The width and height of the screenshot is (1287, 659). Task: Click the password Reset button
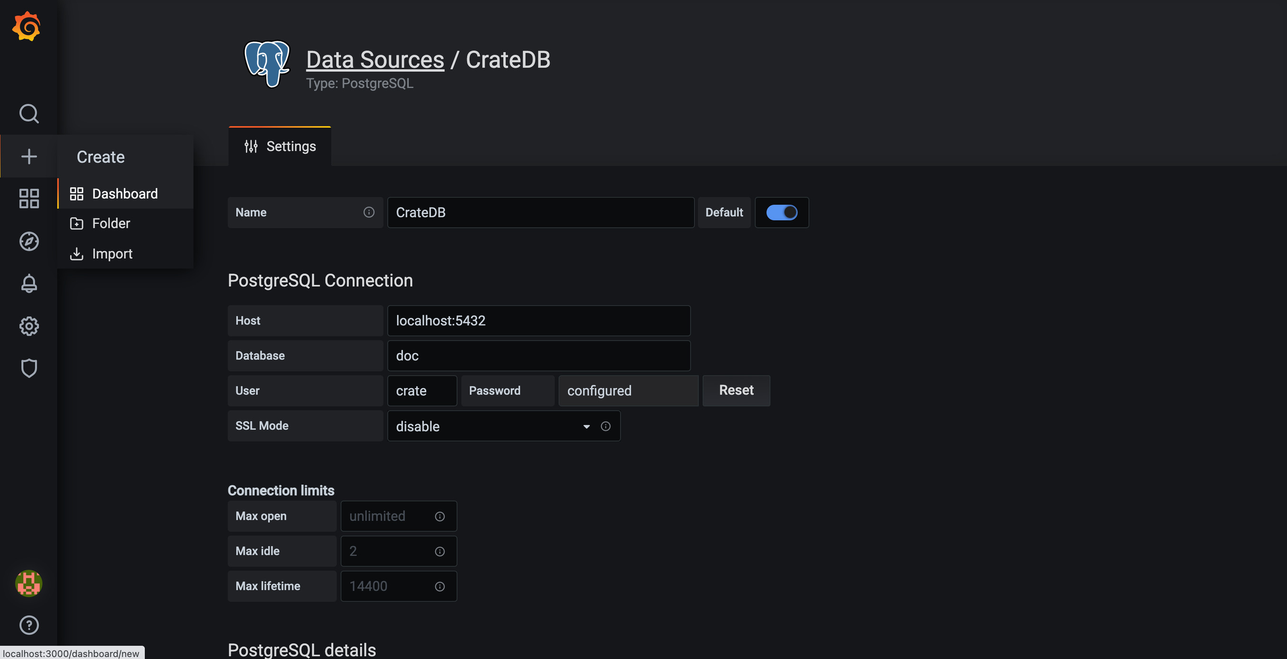(x=737, y=390)
